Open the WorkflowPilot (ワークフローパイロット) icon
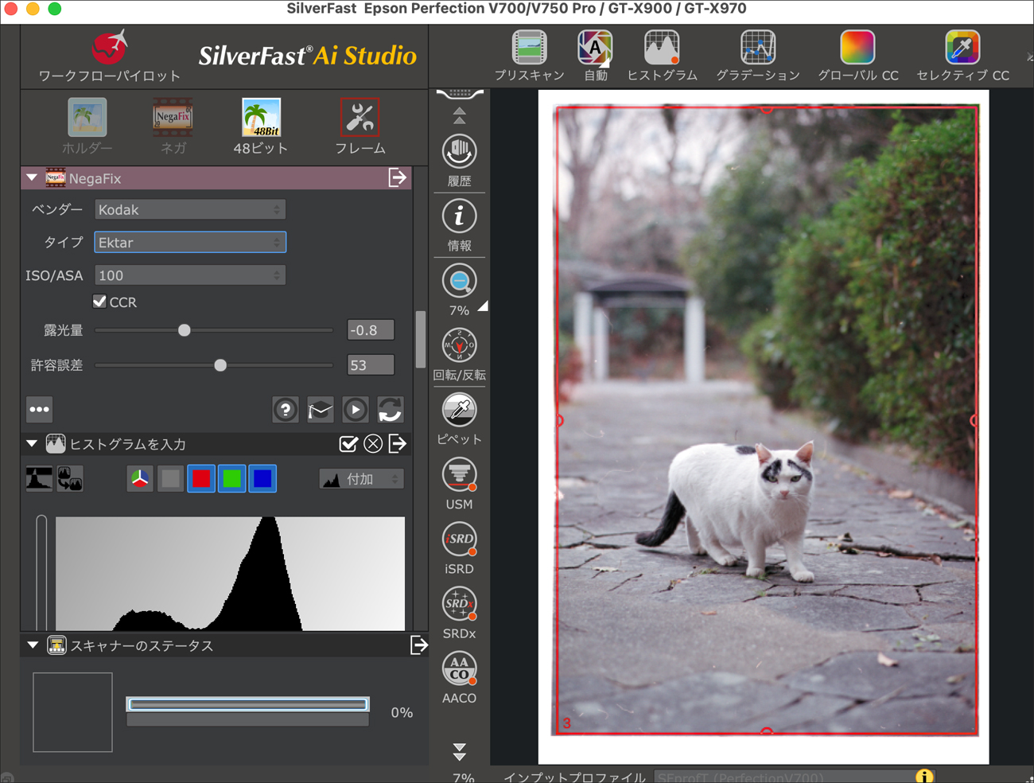 click(109, 49)
